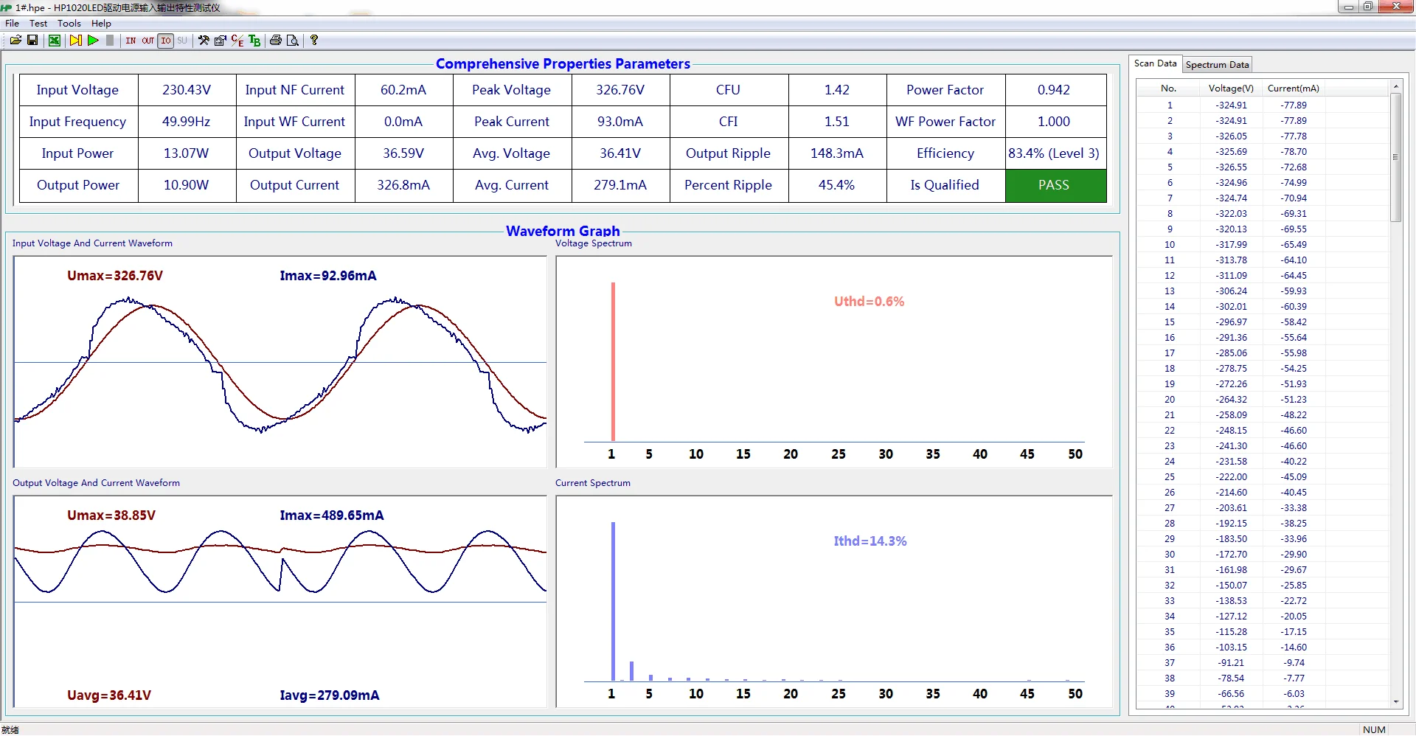Click the red fundamental bar in Voltage Spectrum
Screen dimensions: 1416x736
click(613, 361)
